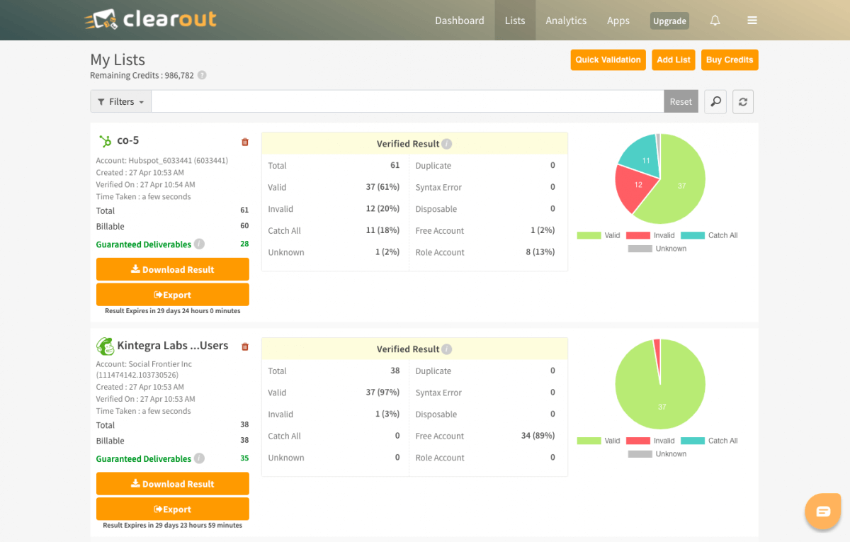This screenshot has height=542, width=850.
Task: Click the green Valid legend swatch
Action: pos(589,234)
